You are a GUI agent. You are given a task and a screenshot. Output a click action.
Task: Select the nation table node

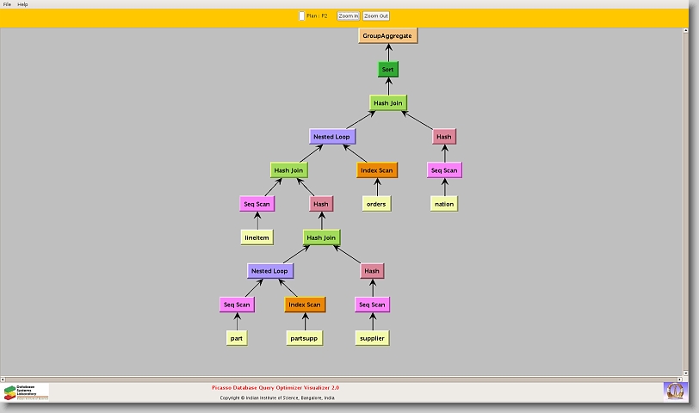(444, 204)
